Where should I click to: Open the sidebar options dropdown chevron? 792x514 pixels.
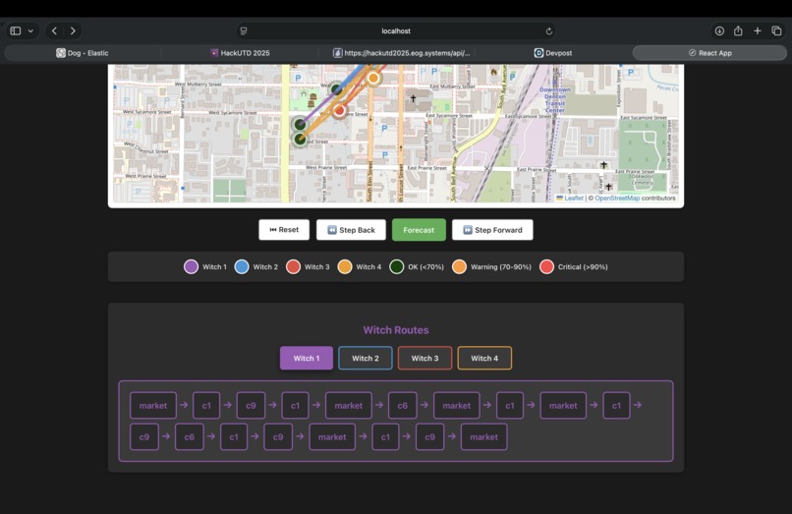pyautogui.click(x=30, y=30)
